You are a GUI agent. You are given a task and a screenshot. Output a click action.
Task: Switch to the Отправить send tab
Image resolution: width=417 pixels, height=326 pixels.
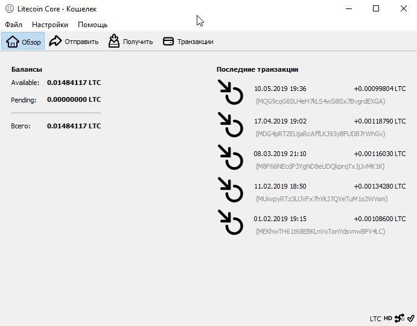(x=74, y=42)
